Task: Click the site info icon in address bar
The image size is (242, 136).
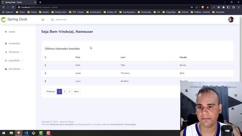Action: (x=19, y=7)
